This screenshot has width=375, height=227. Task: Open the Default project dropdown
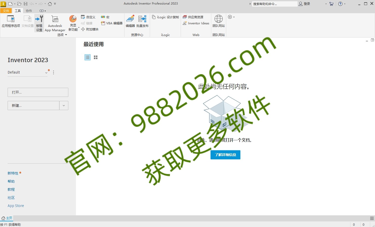[x=46, y=72]
